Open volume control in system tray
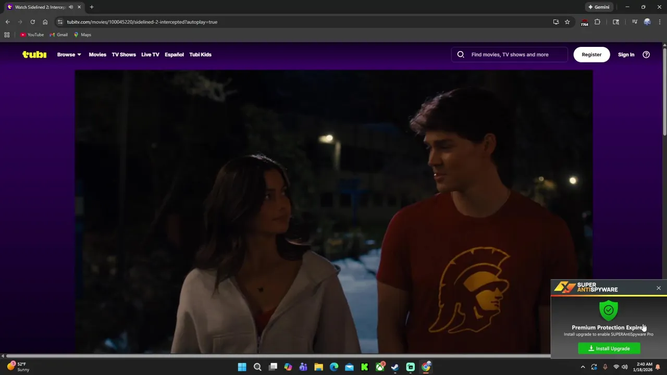This screenshot has height=375, width=667. [x=625, y=367]
